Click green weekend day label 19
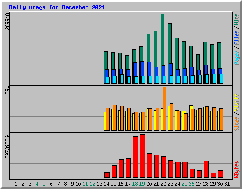Screen dimensions: 242x189 (x=142, y=184)
